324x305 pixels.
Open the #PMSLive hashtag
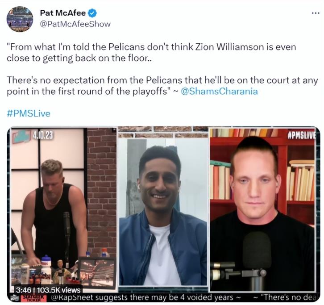pyautogui.click(x=29, y=113)
